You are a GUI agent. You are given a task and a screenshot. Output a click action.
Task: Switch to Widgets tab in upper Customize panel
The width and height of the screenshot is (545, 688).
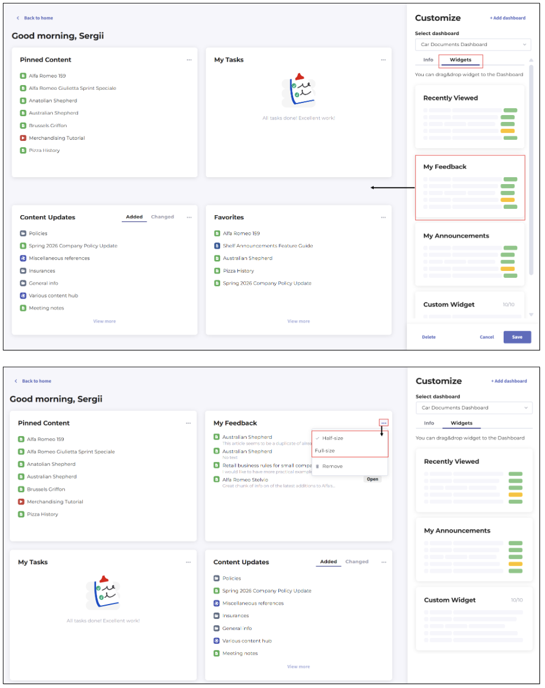[x=460, y=60]
